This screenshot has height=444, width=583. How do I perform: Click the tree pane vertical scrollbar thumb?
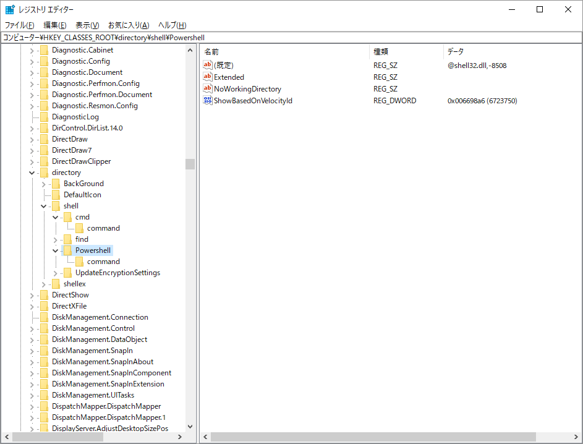click(190, 164)
